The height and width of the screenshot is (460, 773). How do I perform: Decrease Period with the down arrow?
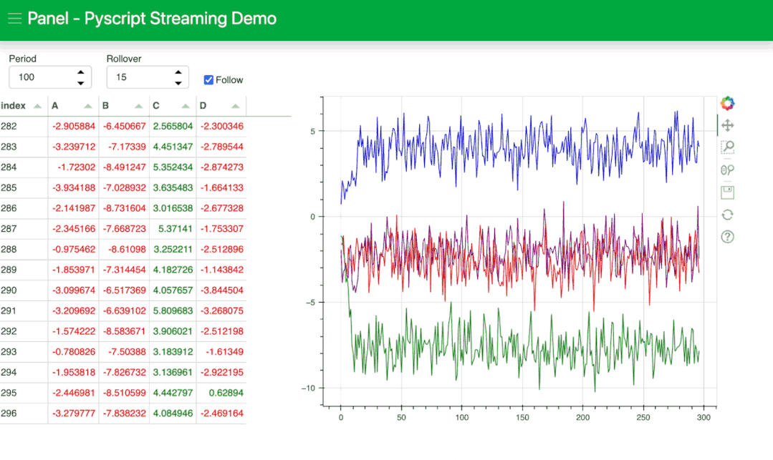click(81, 82)
